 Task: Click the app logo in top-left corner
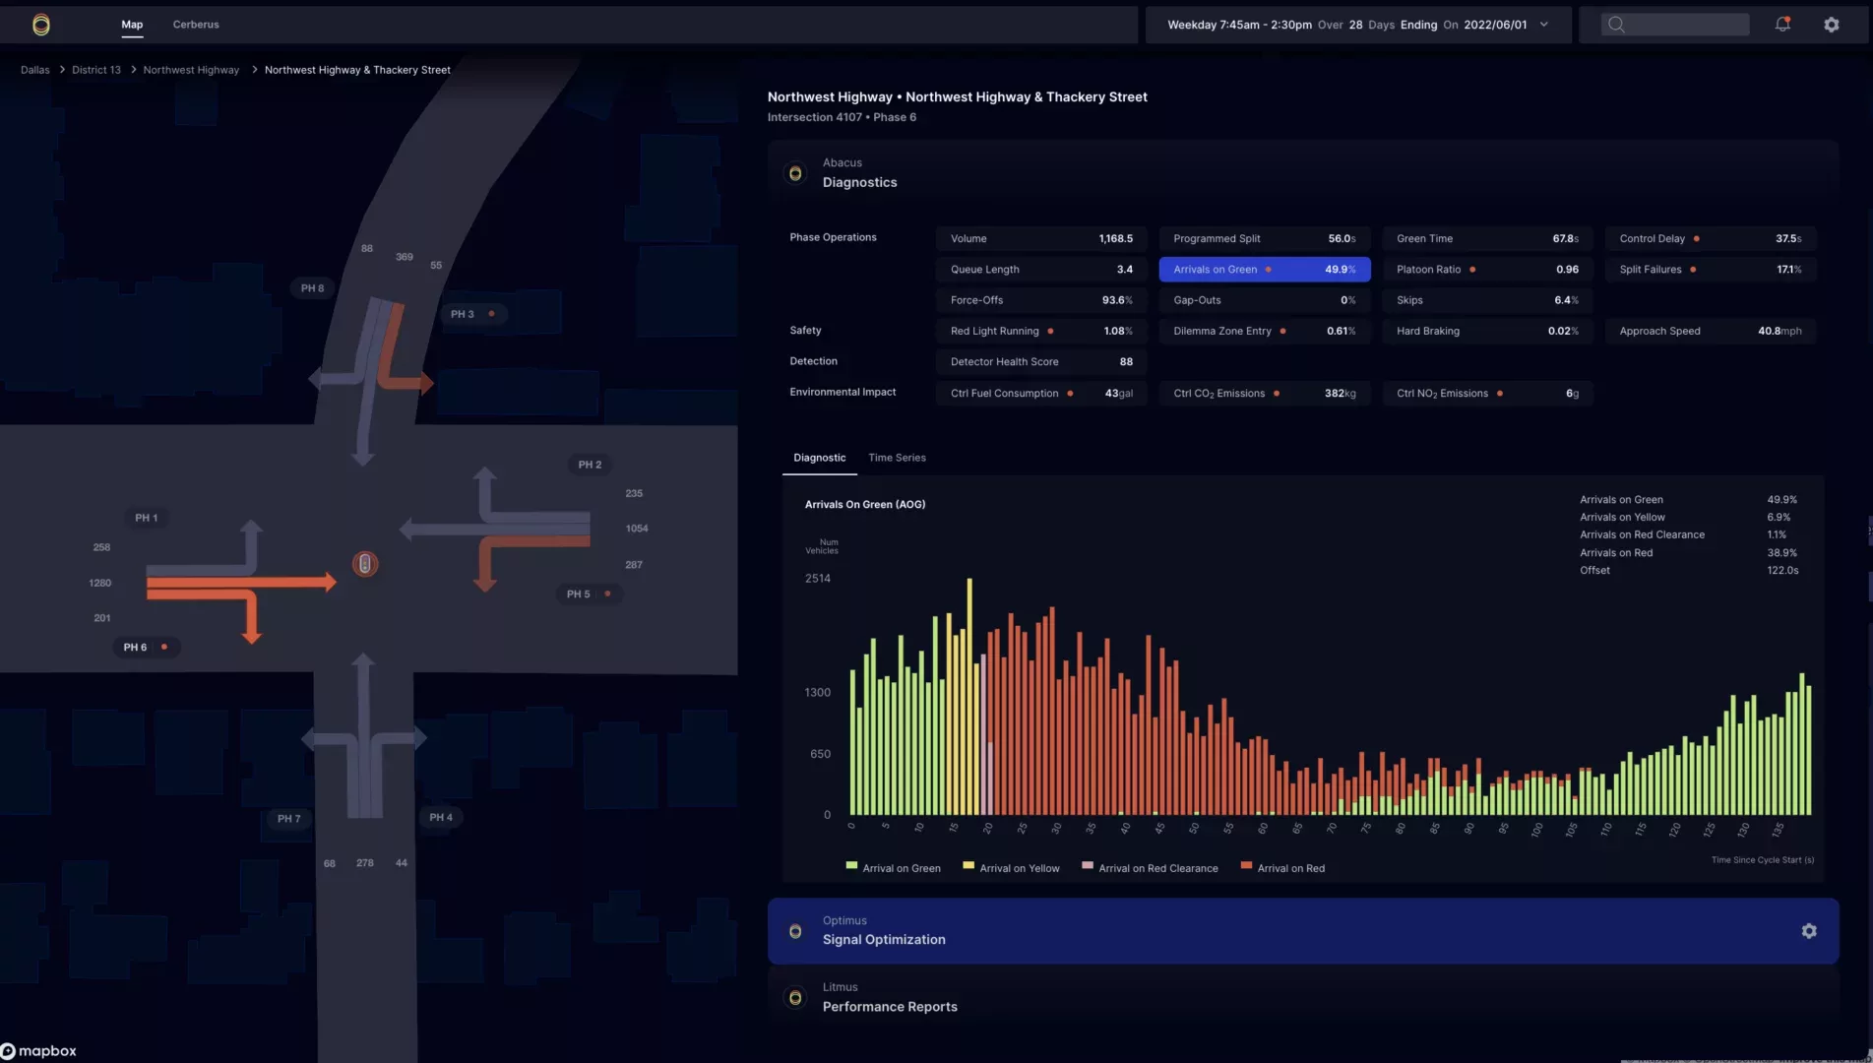40,25
